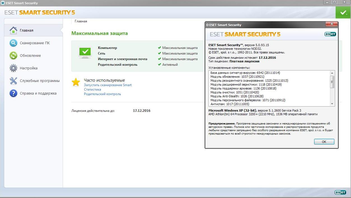The width and height of the screenshot is (351, 198).
Task: Select Модуль расширенной эвристики: 1118 row
Action: (246, 84)
